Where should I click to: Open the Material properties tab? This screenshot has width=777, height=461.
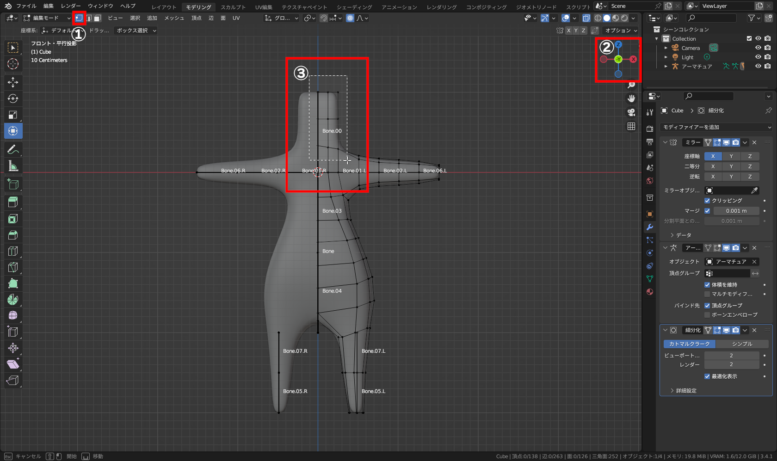coord(650,292)
